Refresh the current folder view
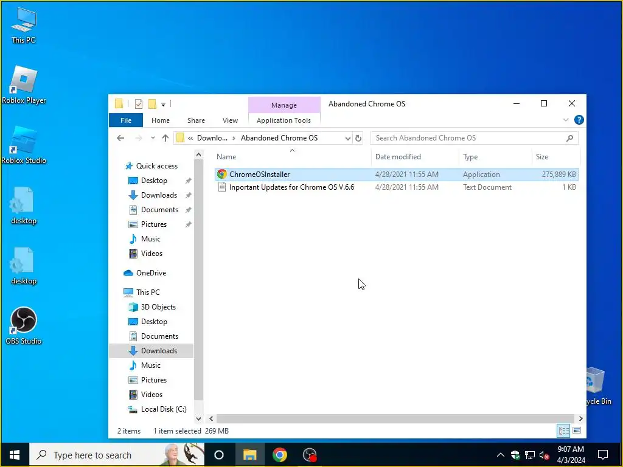This screenshot has height=467, width=623. 358,138
